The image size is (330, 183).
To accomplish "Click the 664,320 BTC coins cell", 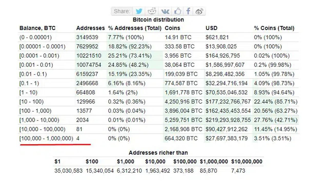I will tap(181, 139).
